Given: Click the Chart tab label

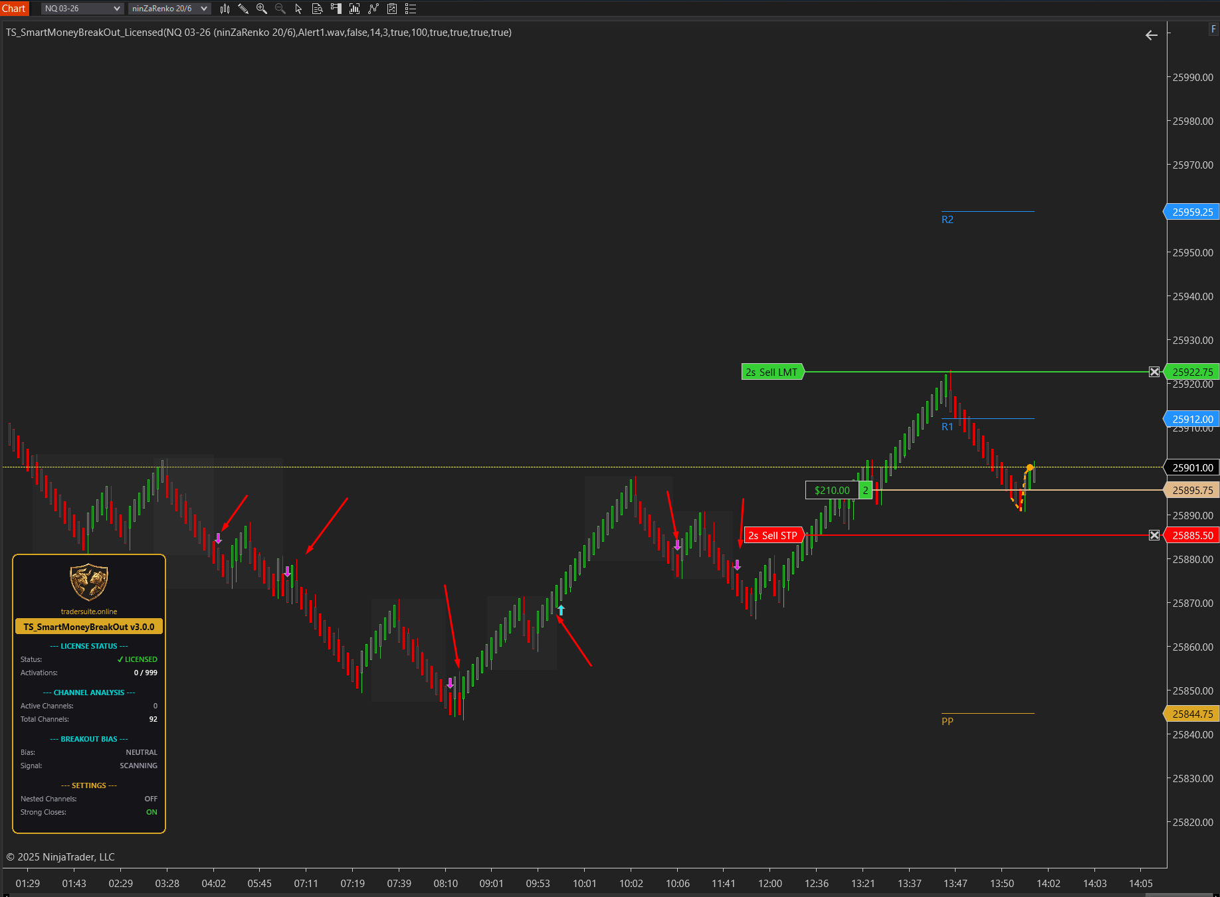Looking at the screenshot, I should (14, 9).
